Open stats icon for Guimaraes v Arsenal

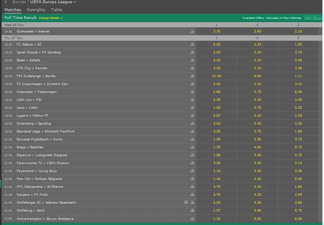192,31
